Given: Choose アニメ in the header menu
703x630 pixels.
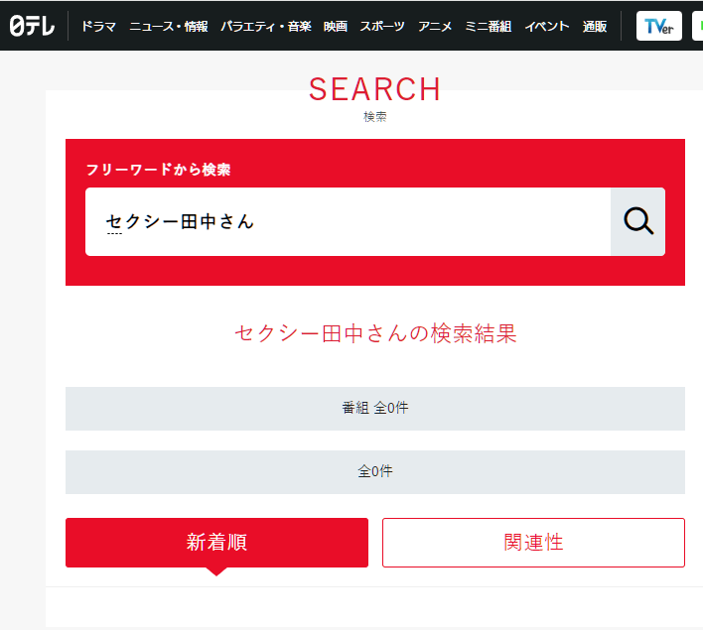Looking at the screenshot, I should pos(435,26).
